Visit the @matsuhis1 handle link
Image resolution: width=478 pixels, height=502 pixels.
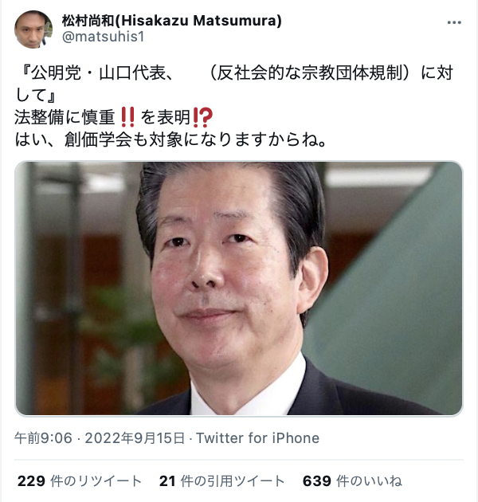coord(103,37)
